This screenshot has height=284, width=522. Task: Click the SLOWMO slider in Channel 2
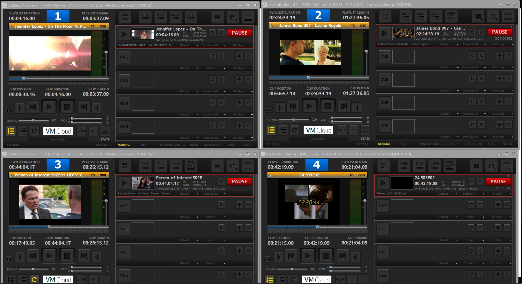[294, 120]
